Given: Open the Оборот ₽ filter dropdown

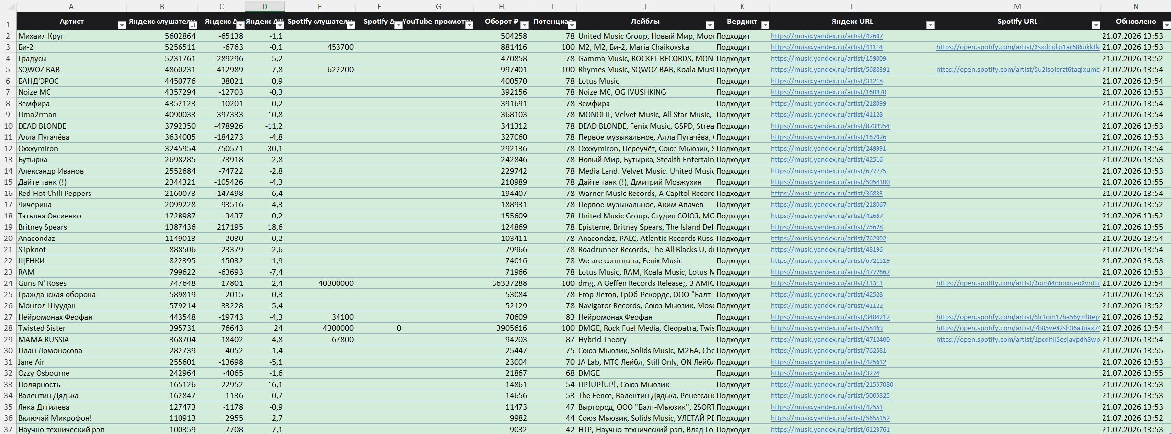Looking at the screenshot, I should pos(524,25).
